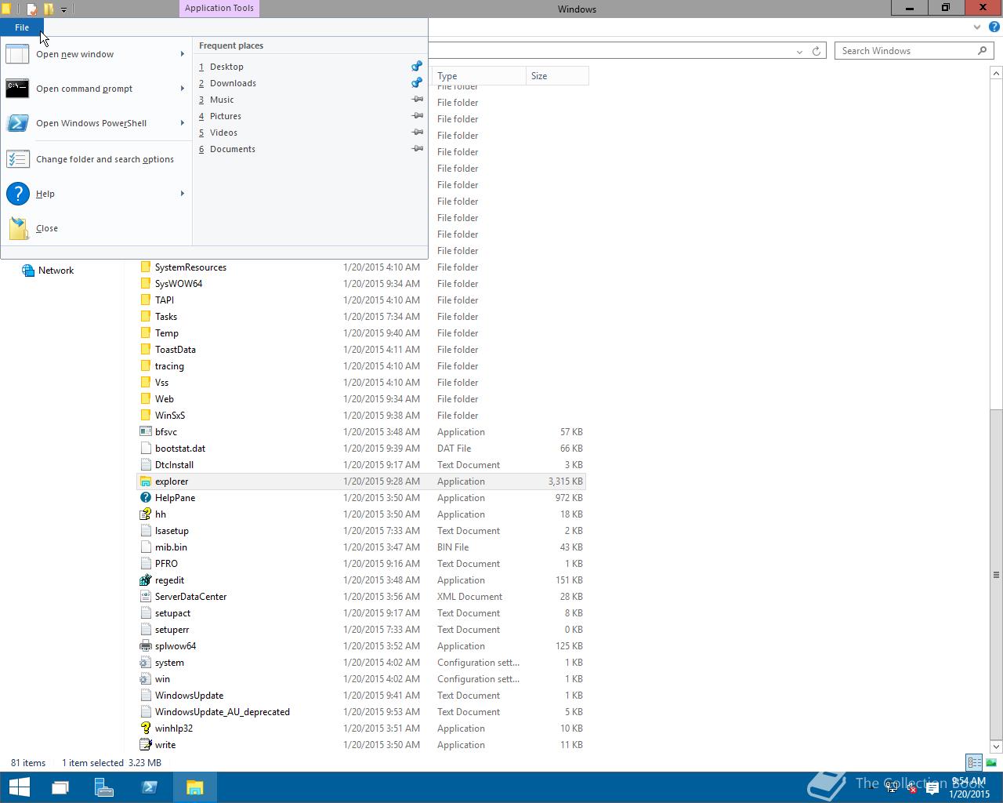Select the regedit file icon
1003x803 pixels.
pyautogui.click(x=145, y=580)
